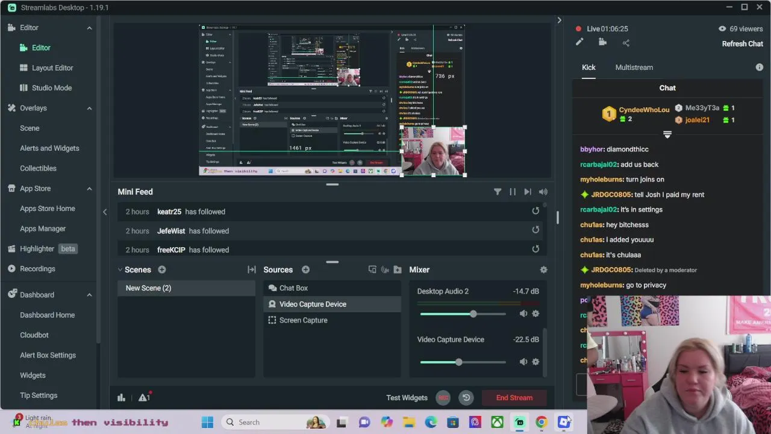Collapse the Scenes collection chevron
771x434 pixels.
pos(120,270)
